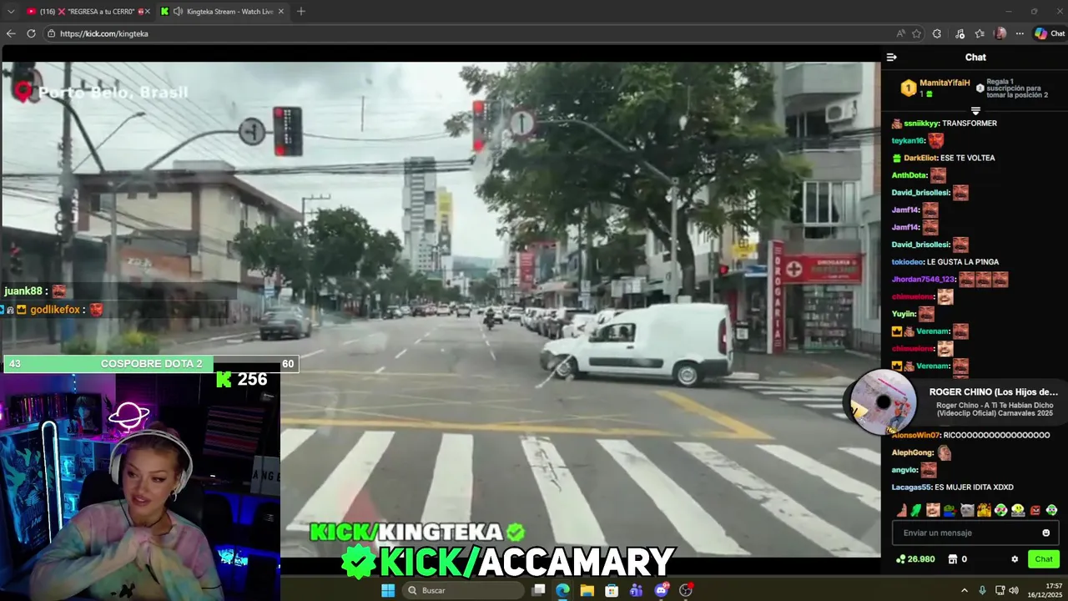Click the microphone tray icon
1068x601 pixels.
(x=982, y=590)
